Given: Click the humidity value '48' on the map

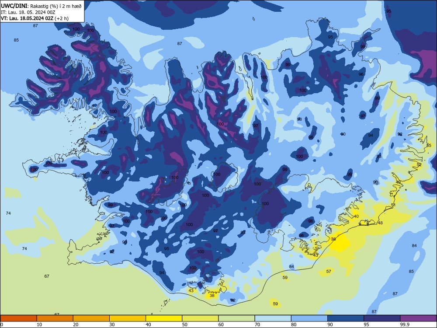Looking at the screenshot, I should tap(380, 223).
